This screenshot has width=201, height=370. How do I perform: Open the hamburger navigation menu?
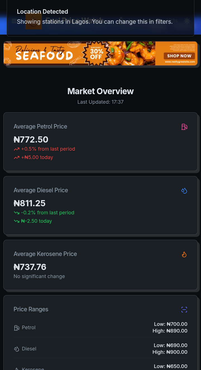13,21
